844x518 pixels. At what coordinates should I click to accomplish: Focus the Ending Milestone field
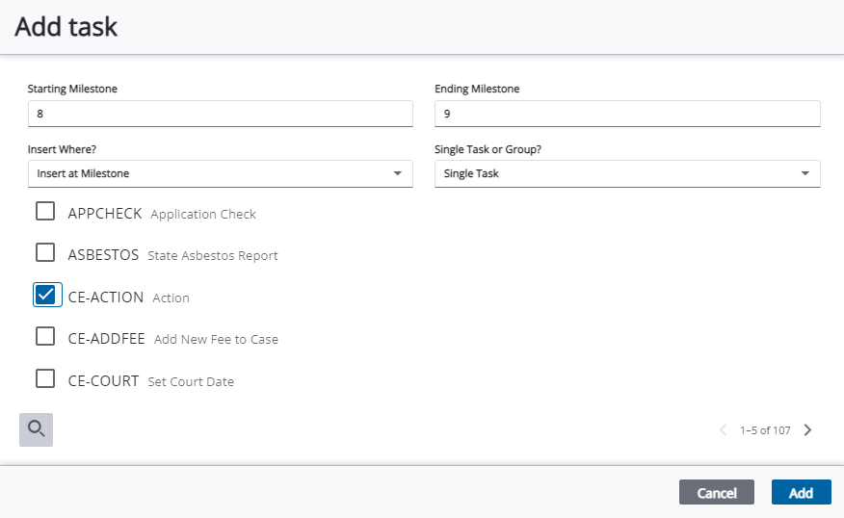click(x=627, y=114)
